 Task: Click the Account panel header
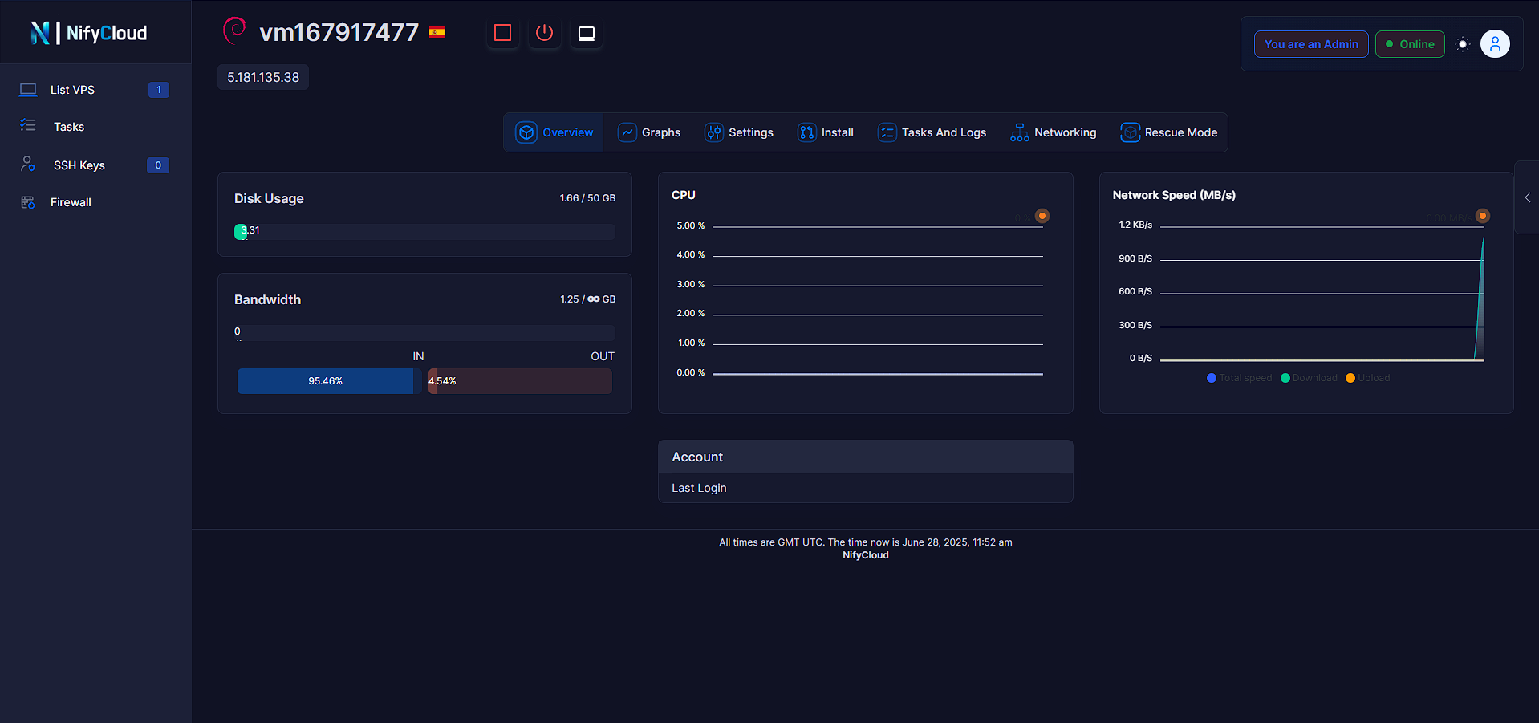click(x=866, y=457)
